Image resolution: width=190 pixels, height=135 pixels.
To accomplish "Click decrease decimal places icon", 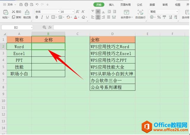I will tap(176, 17).
